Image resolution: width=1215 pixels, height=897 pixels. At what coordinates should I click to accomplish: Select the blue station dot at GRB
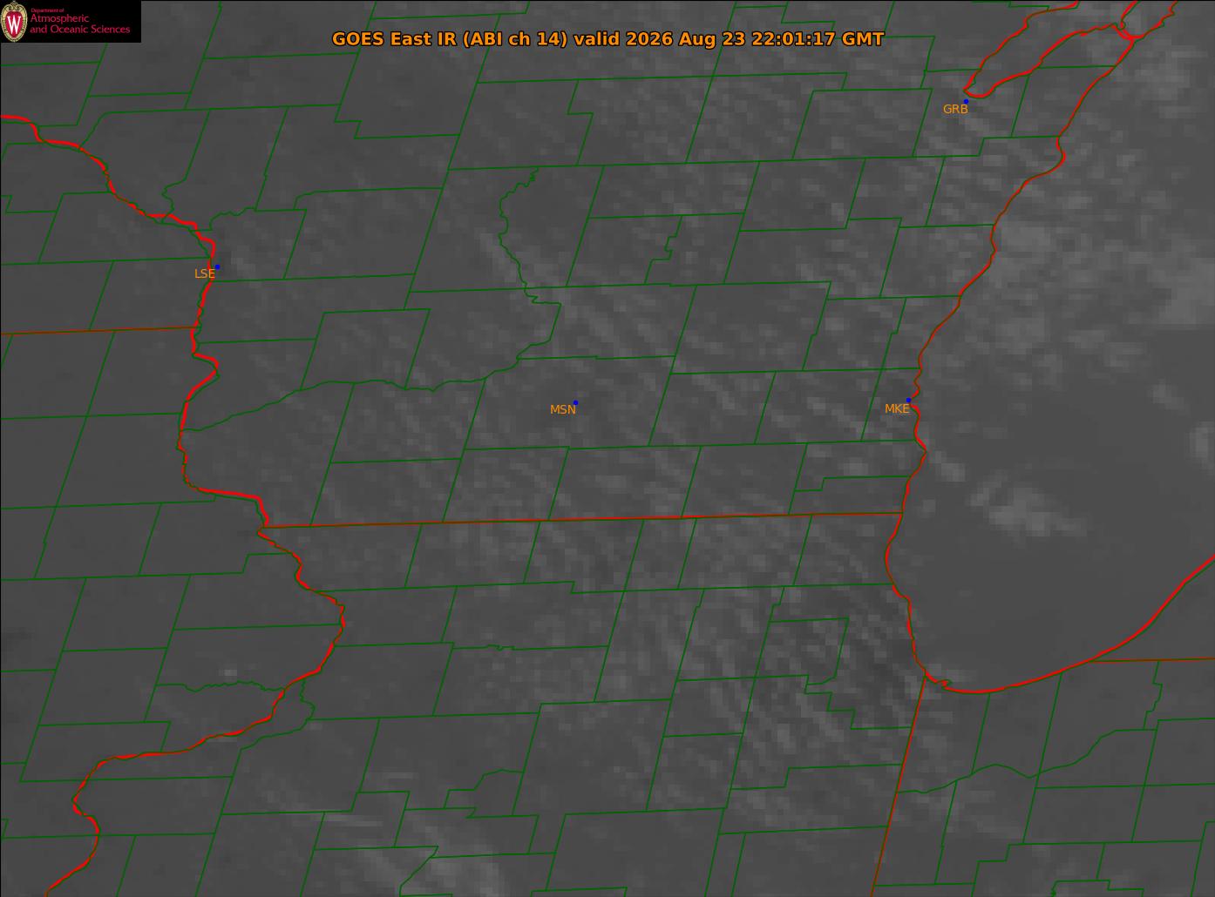tap(966, 102)
